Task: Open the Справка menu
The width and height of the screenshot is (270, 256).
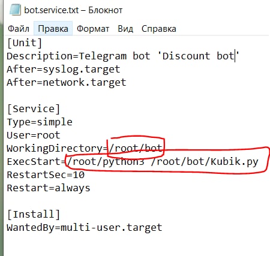Action: tap(159, 29)
